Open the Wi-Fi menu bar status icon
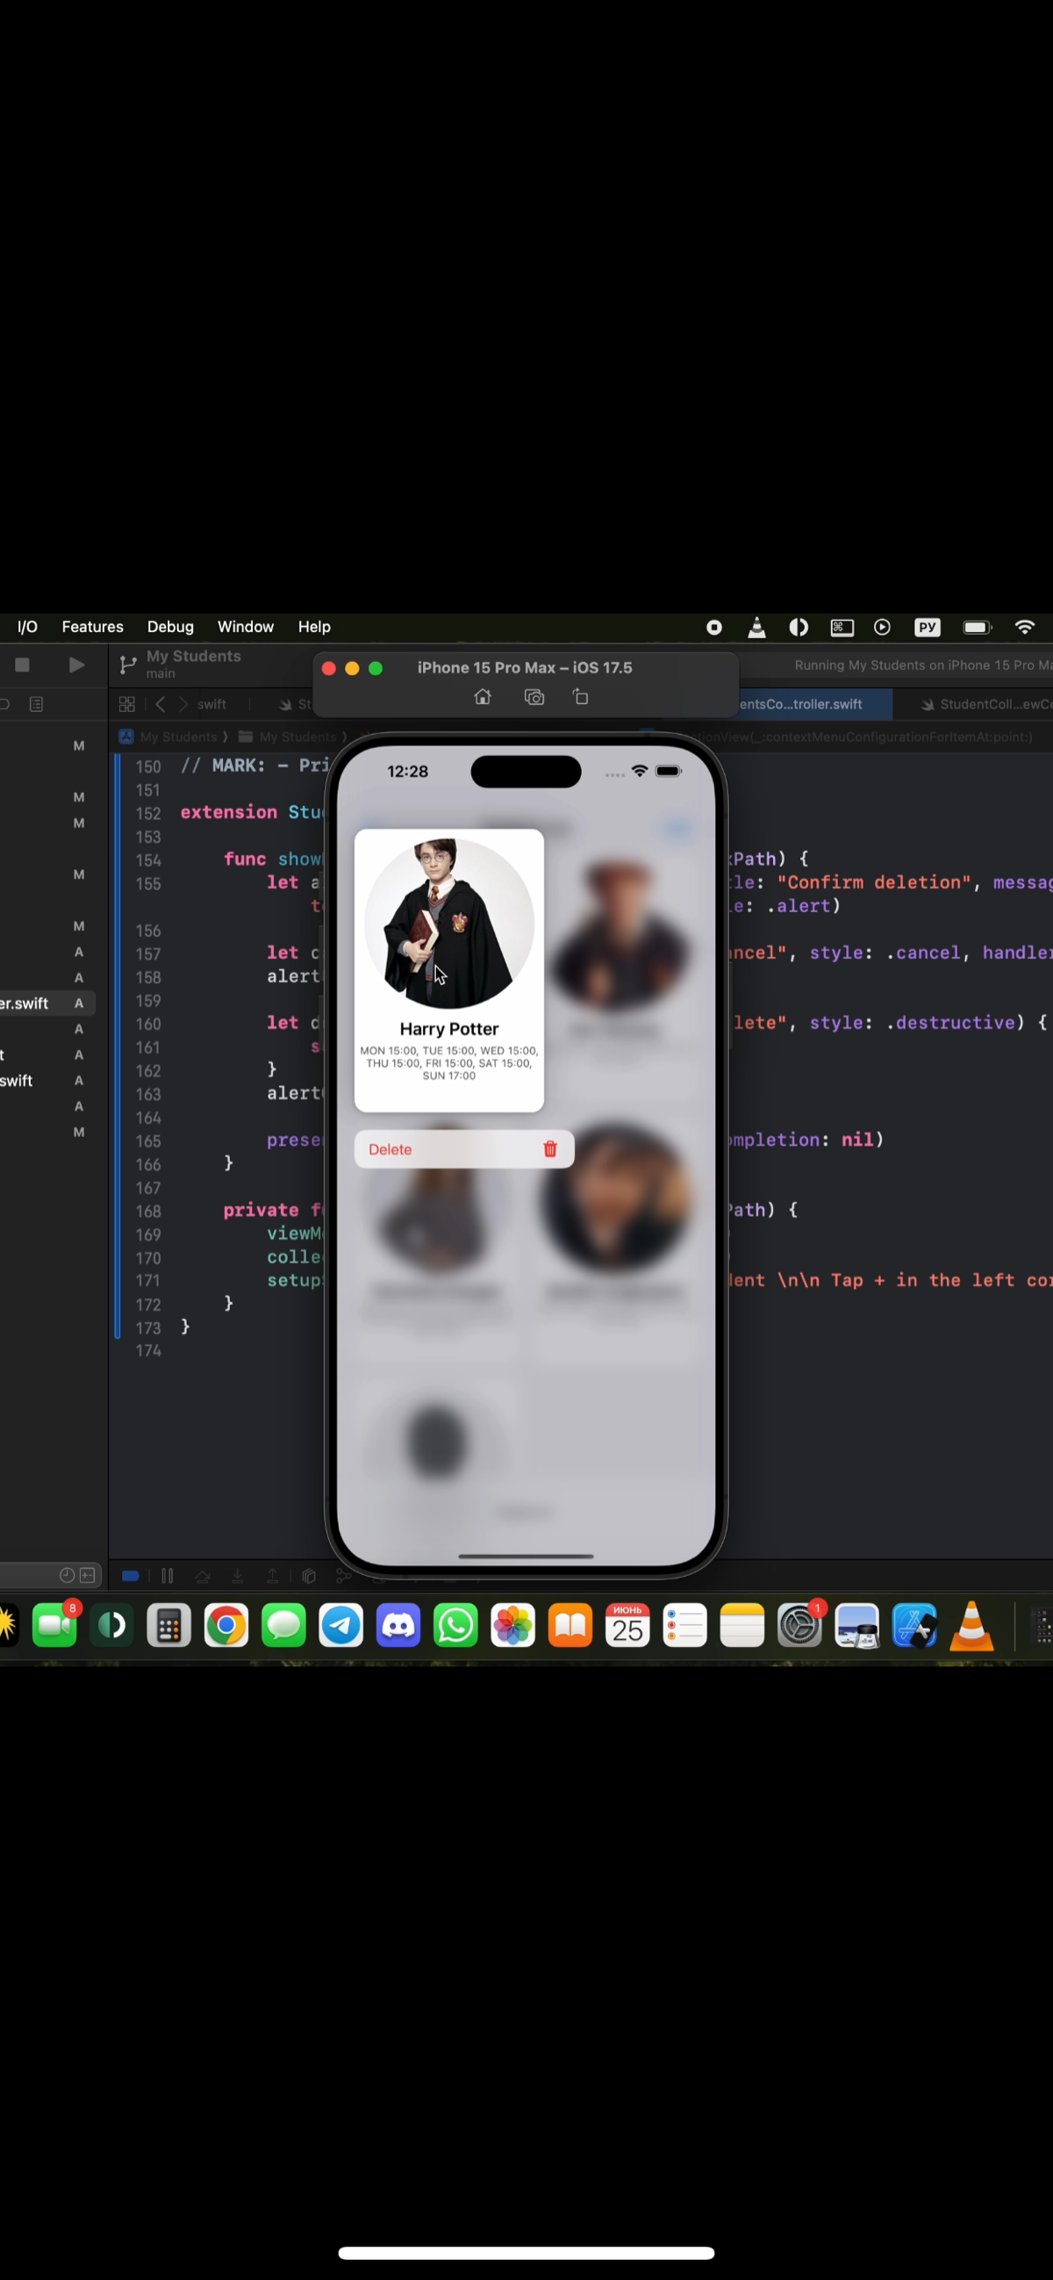The image size is (1053, 2280). 1025,627
